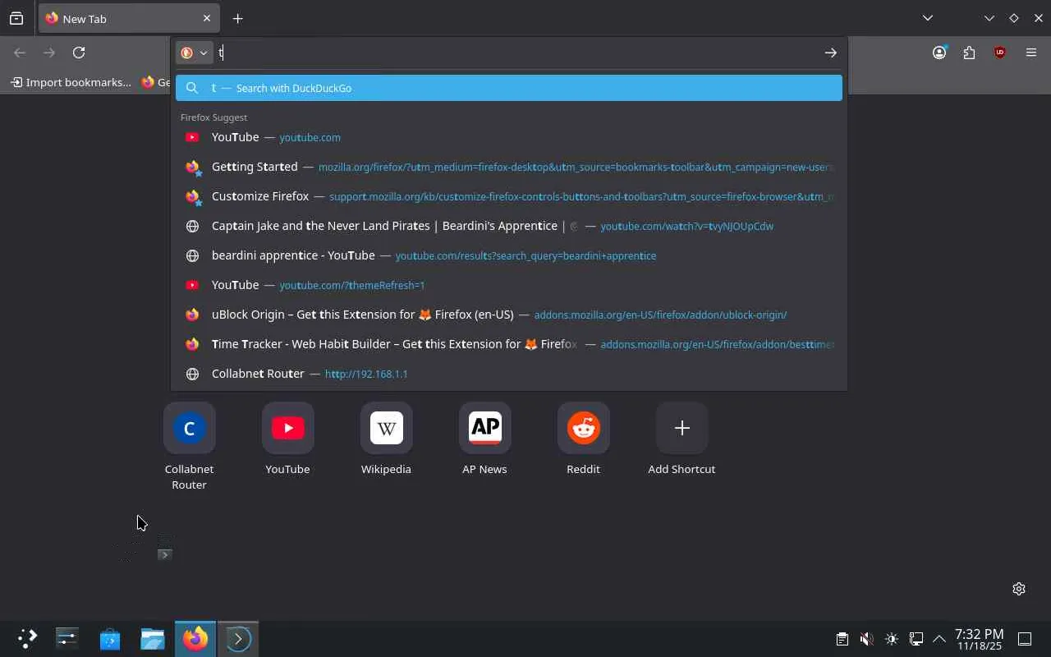Open the Dolphin file manager taskbar icon
Image resolution: width=1051 pixels, height=657 pixels.
tap(153, 639)
